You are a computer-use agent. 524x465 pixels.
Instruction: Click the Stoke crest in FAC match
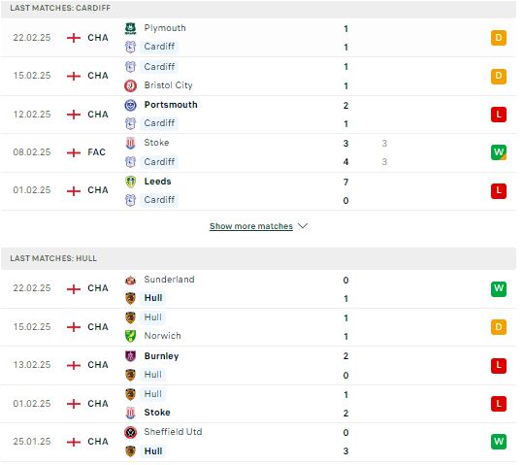pos(130,143)
